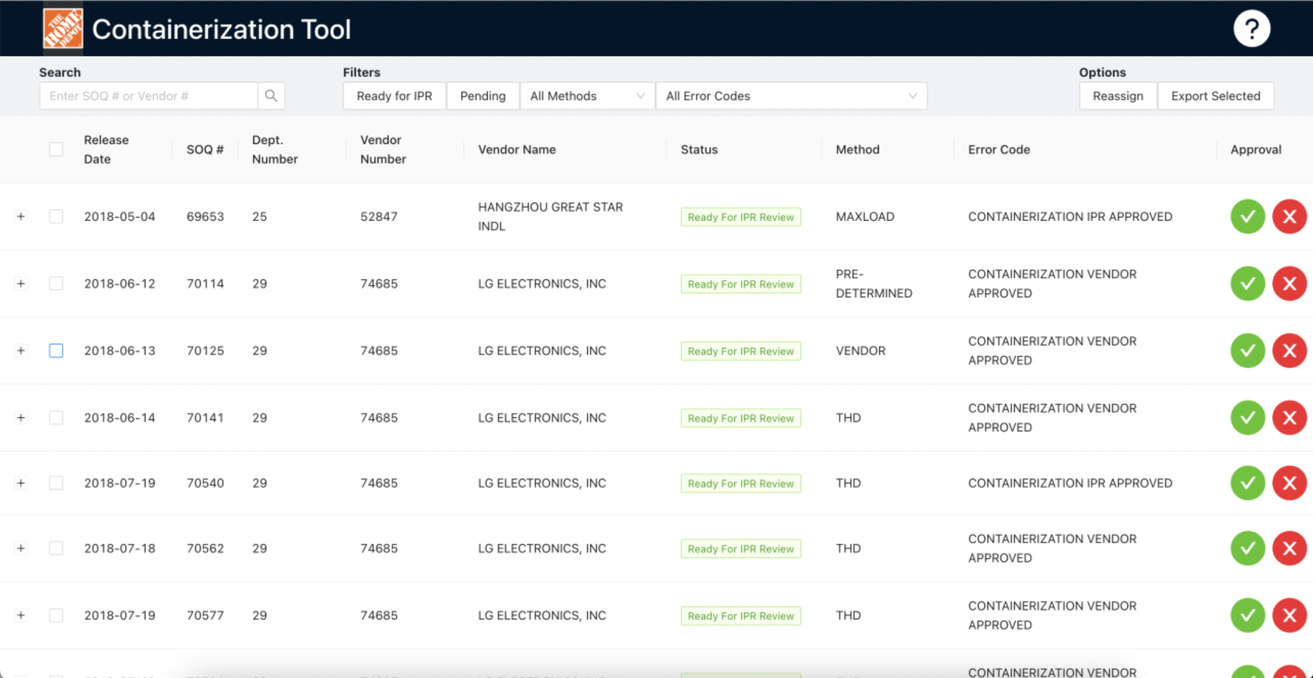Expand row details for SOQ 69653
Viewport: 1313px width, 678px height.
tap(21, 216)
